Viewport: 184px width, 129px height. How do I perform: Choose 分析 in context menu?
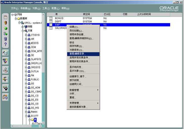[83, 94]
